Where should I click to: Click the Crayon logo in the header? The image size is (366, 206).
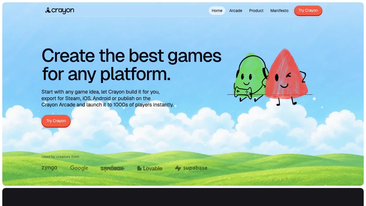[60, 10]
